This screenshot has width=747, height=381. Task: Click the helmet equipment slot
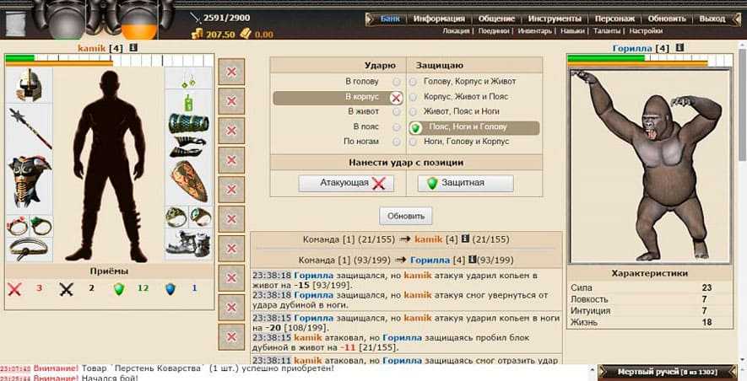point(29,85)
